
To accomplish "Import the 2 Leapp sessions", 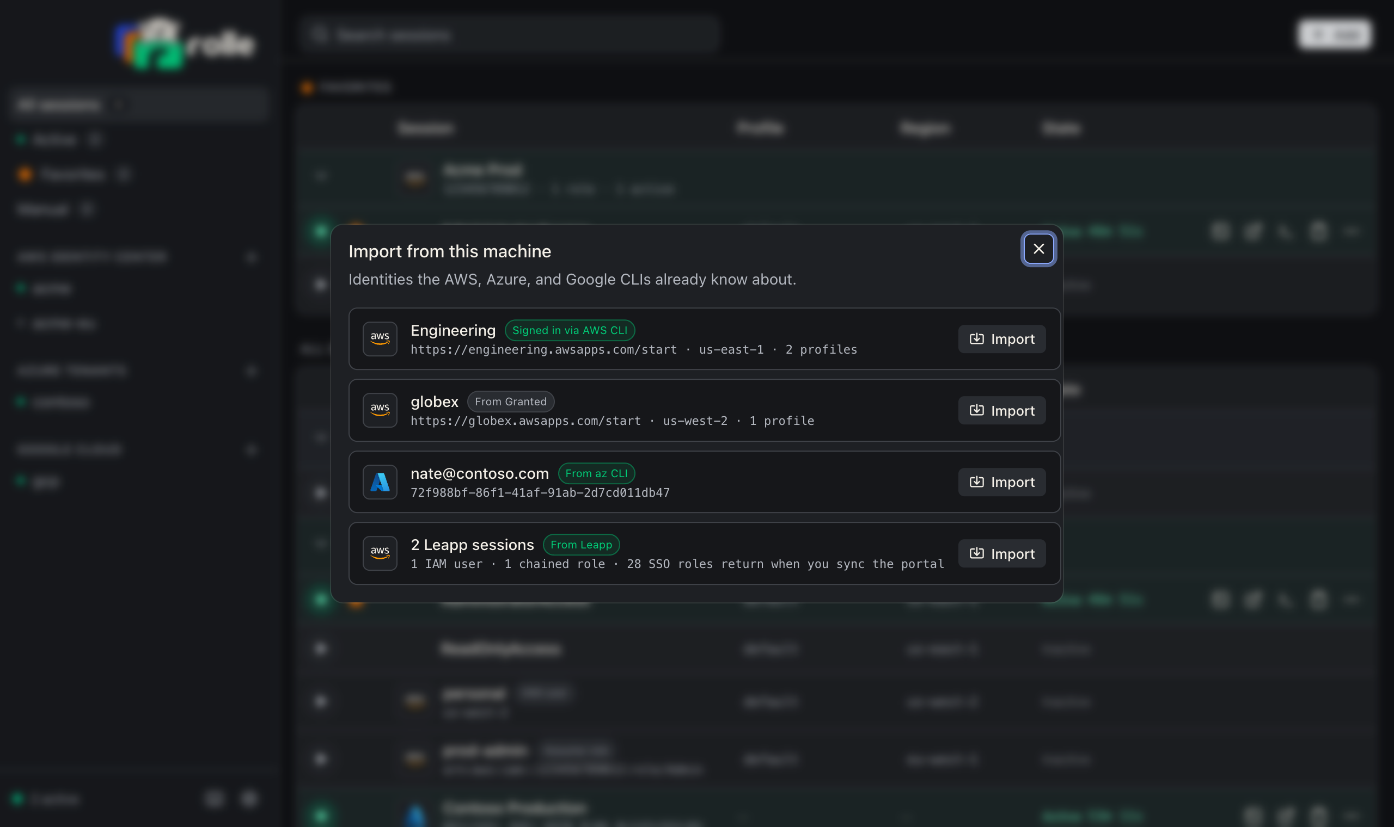I will (1001, 553).
